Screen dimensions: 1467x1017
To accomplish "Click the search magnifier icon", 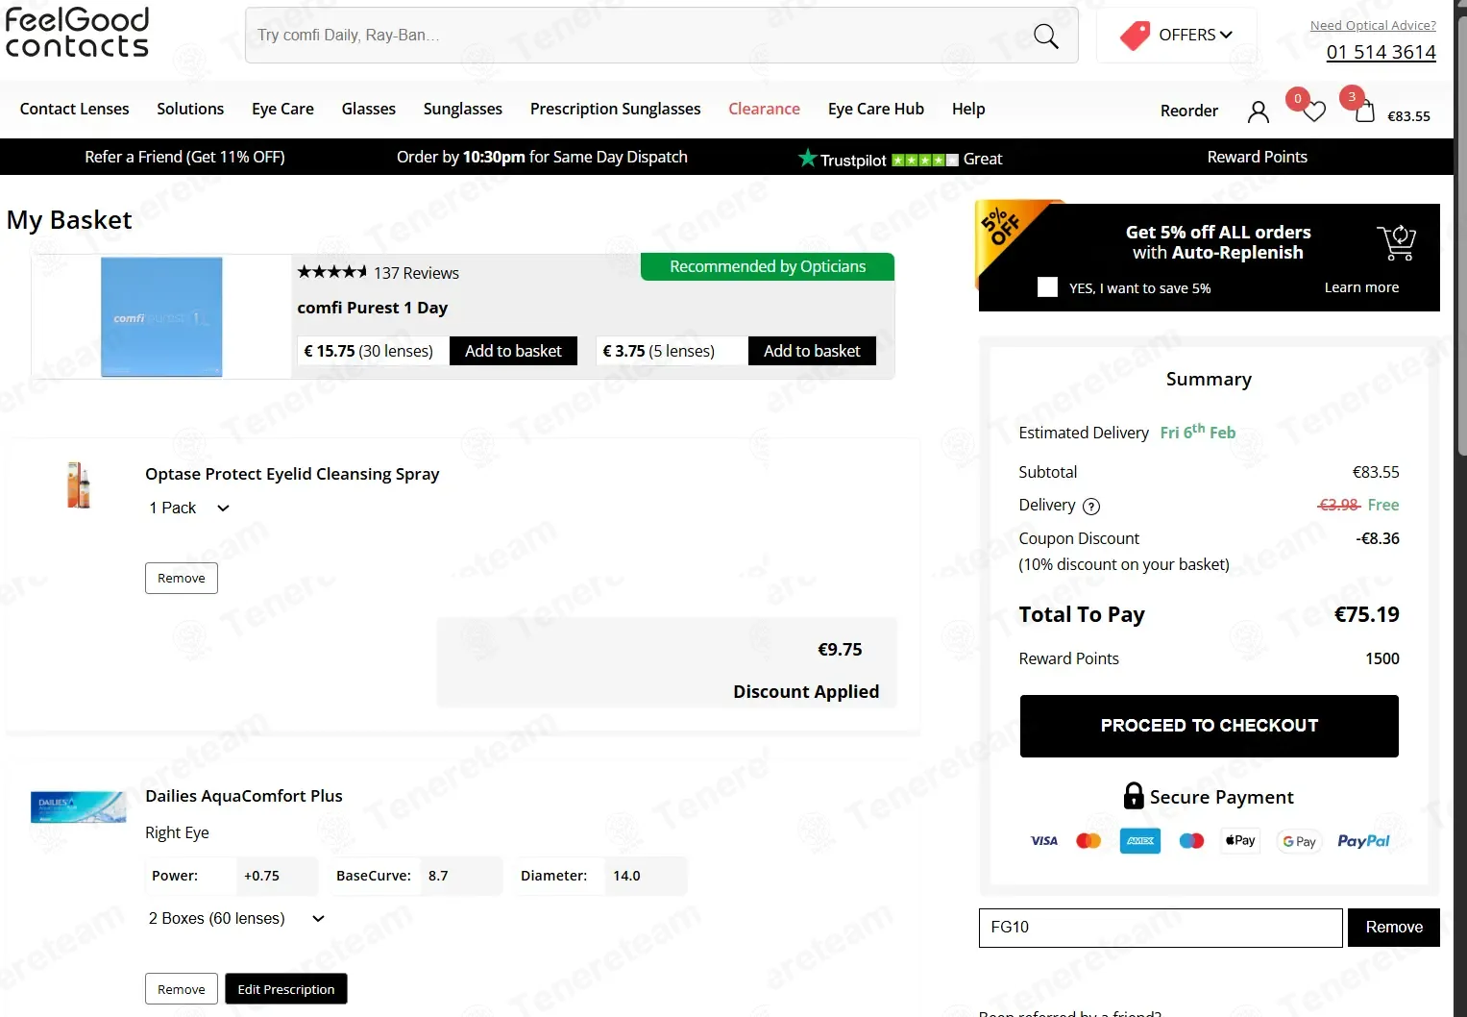I will coord(1045,37).
